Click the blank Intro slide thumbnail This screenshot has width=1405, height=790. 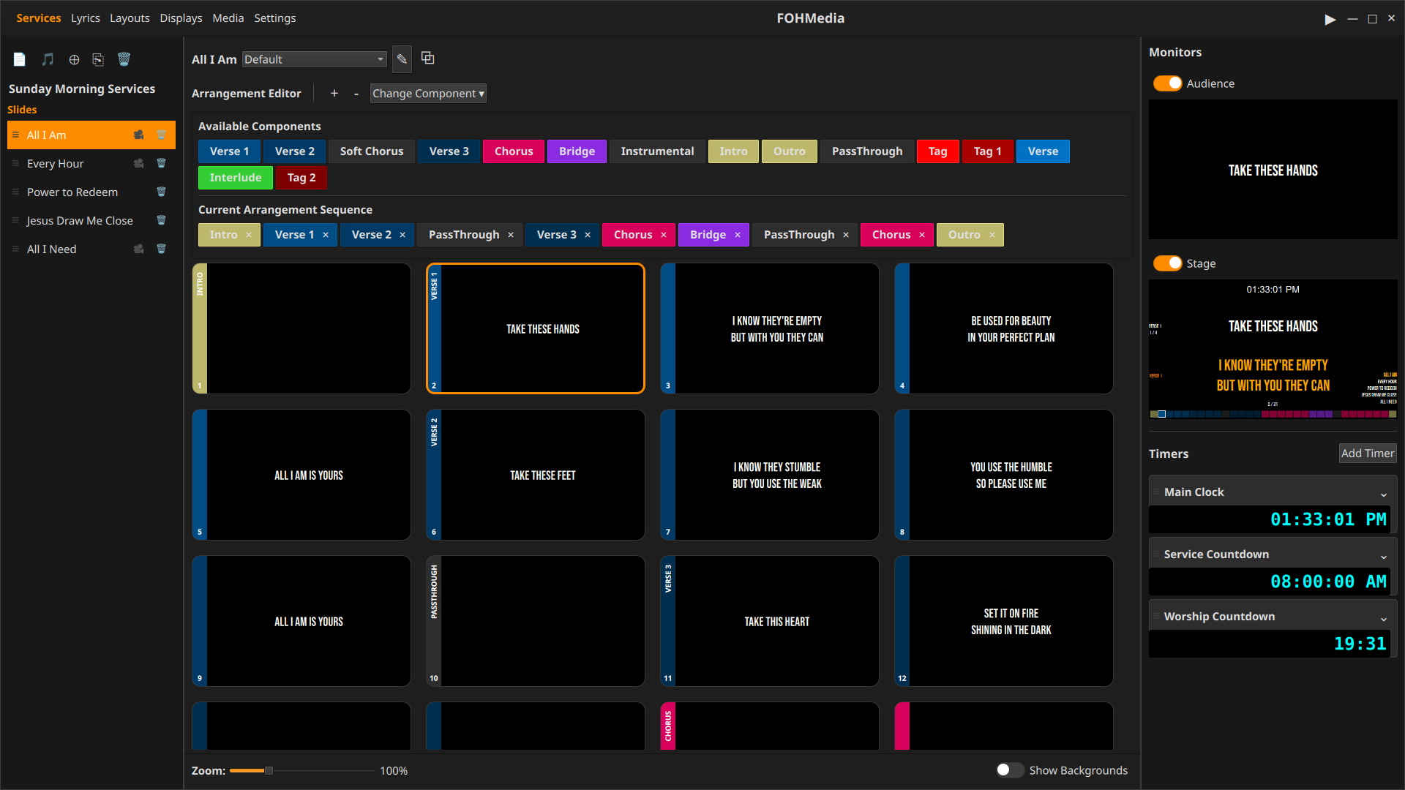pos(301,328)
